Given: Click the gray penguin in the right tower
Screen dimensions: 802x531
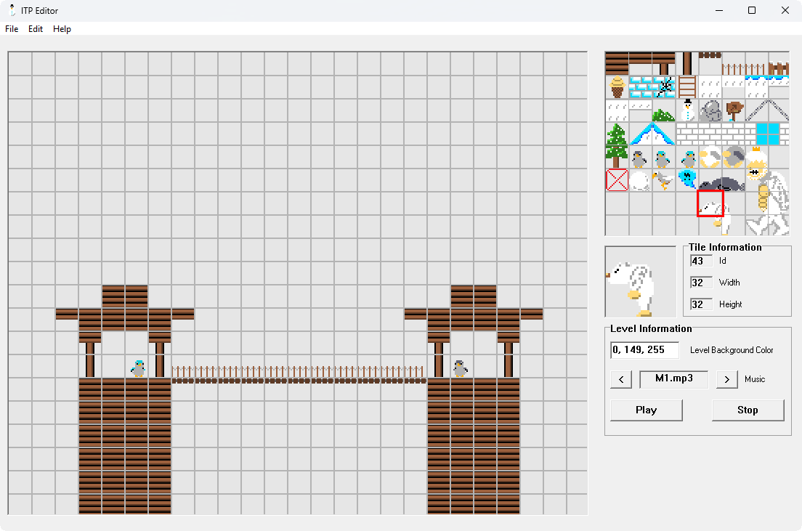Looking at the screenshot, I should pos(461,368).
